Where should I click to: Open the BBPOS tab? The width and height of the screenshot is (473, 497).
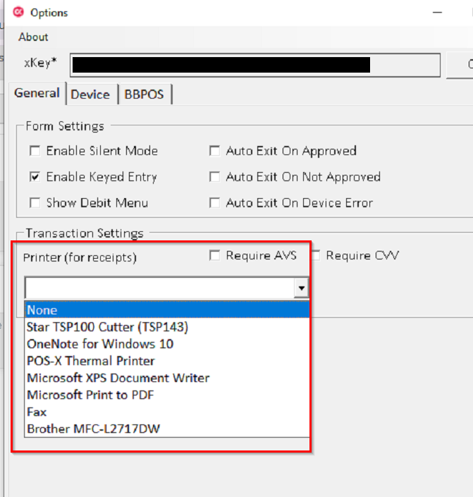click(145, 94)
